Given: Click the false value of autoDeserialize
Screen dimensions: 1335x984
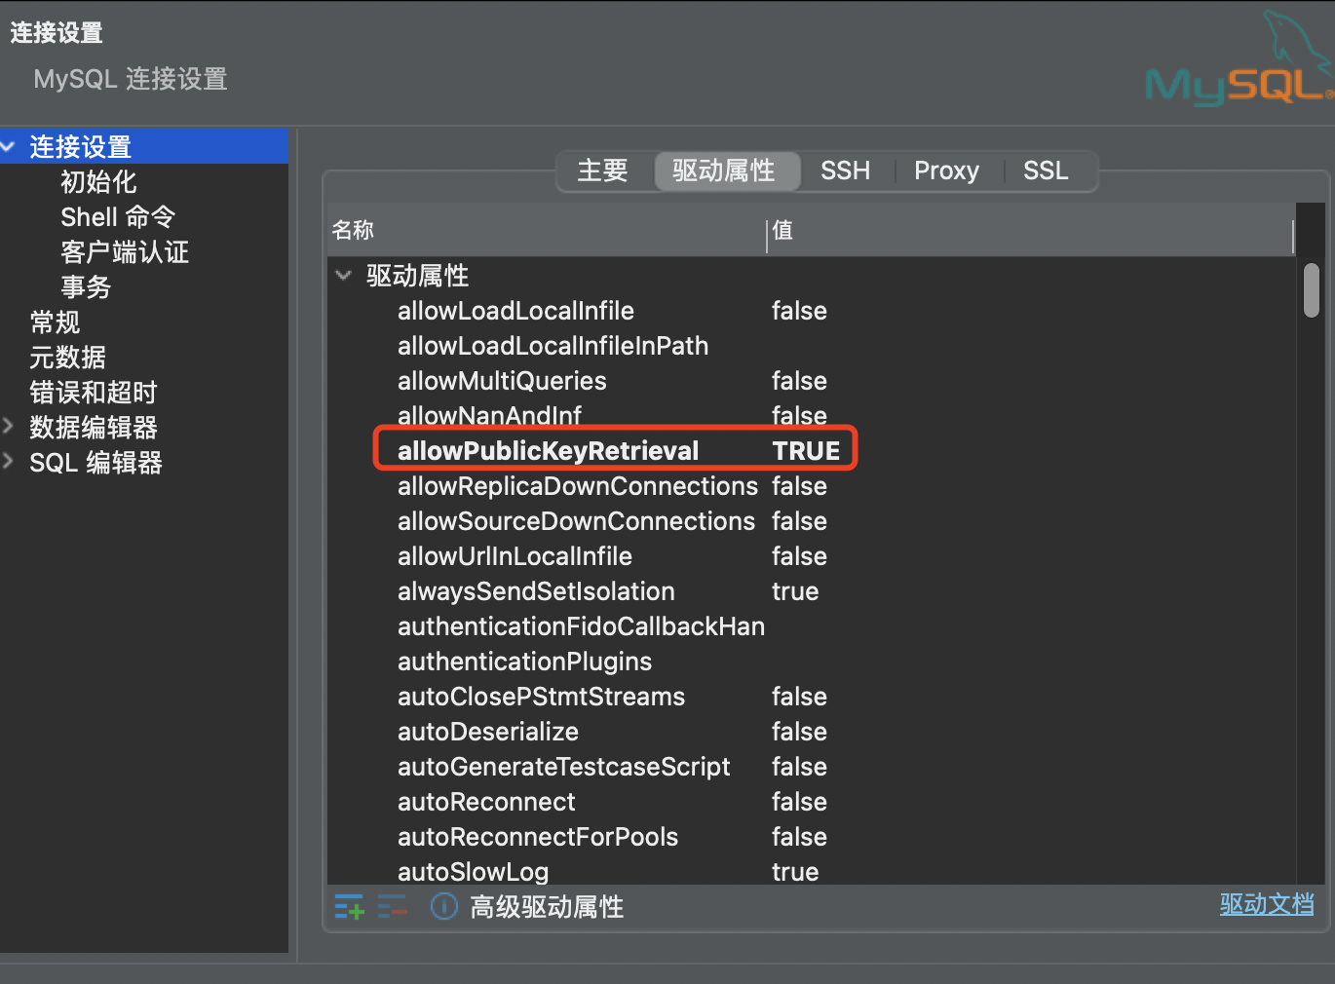Looking at the screenshot, I should [x=799, y=732].
